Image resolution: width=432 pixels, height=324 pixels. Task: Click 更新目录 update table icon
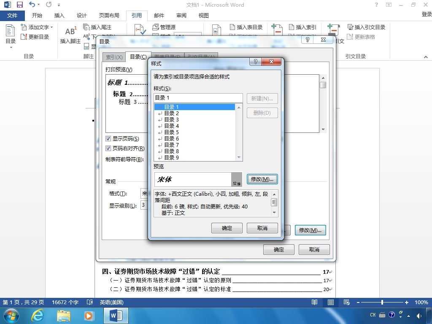[24, 37]
